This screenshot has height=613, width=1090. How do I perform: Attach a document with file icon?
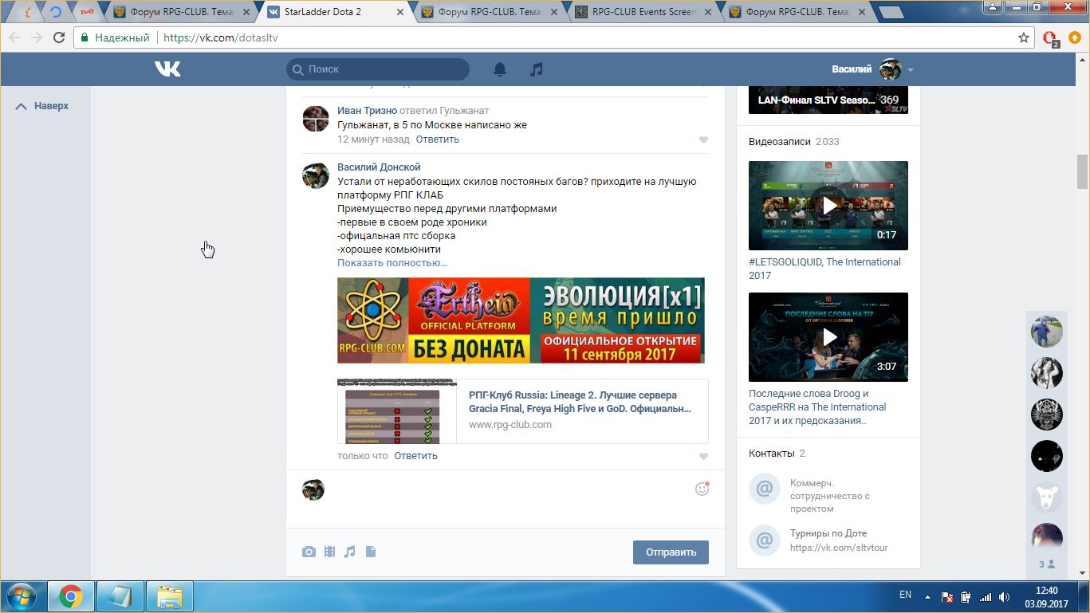tap(371, 552)
